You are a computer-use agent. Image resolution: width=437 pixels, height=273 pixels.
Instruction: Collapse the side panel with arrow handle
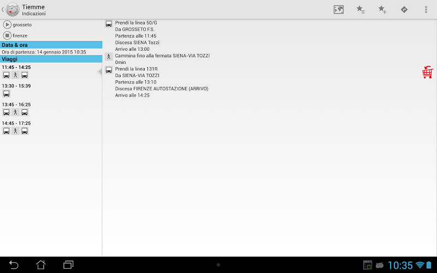point(100,72)
